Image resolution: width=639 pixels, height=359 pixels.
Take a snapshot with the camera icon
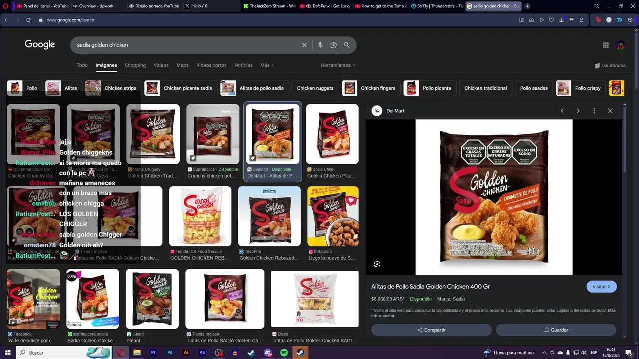tap(531, 20)
